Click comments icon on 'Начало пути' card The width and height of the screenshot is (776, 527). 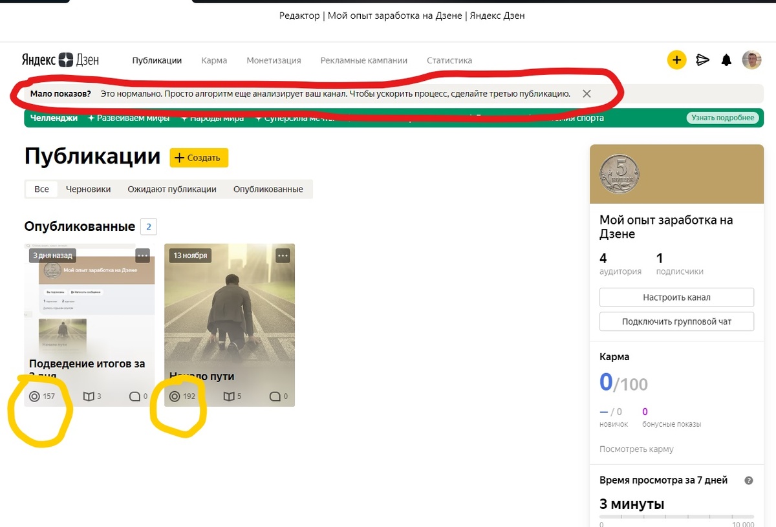275,396
